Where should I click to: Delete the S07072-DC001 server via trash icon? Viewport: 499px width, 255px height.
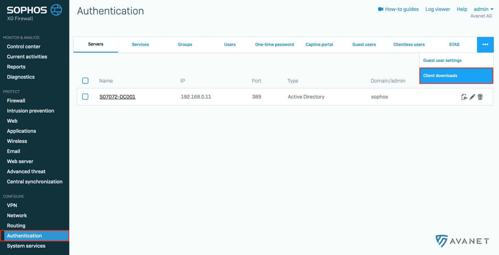click(x=480, y=96)
